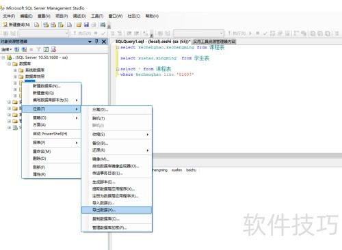Open the 文件(F) menu

click(x=9, y=16)
